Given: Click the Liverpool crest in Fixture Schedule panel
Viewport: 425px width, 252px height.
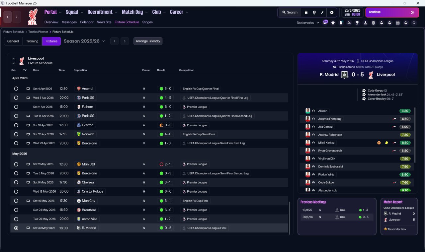Looking at the screenshot, I should coord(22,61).
